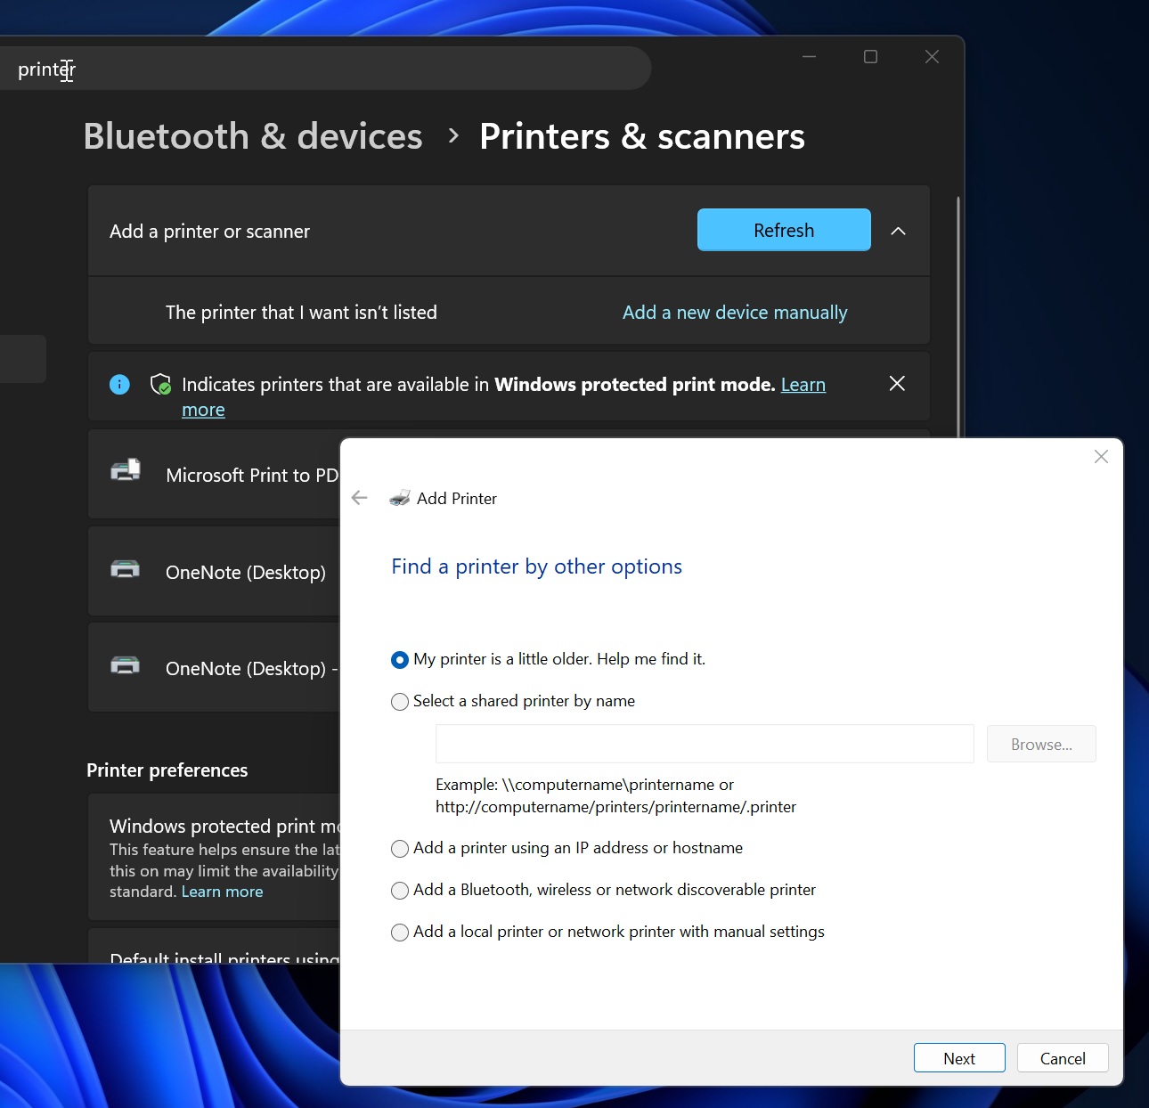
Task: Click the OneNote (Desktop) printer icon
Action: (x=126, y=568)
